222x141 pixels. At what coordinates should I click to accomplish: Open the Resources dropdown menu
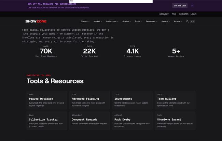[x=151, y=21]
